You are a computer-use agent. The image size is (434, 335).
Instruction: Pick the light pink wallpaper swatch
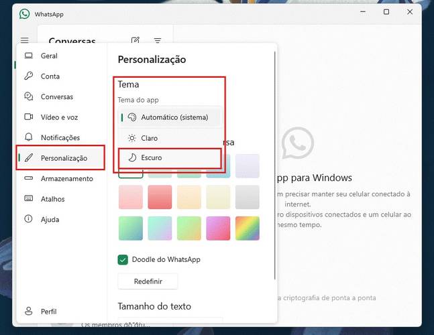pos(131,197)
